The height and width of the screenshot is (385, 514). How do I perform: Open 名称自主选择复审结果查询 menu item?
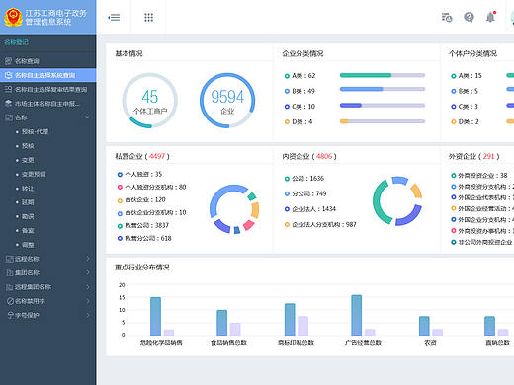point(48,89)
